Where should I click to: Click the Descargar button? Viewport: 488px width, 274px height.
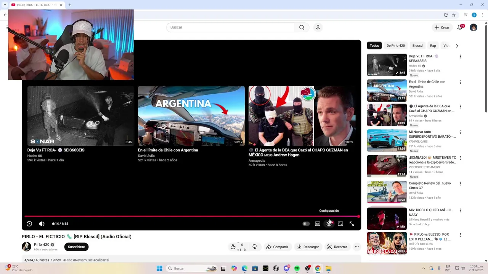pos(308,247)
